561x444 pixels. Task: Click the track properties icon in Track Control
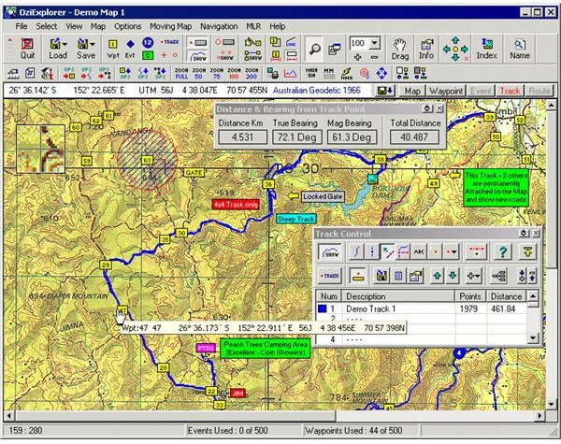click(x=415, y=276)
